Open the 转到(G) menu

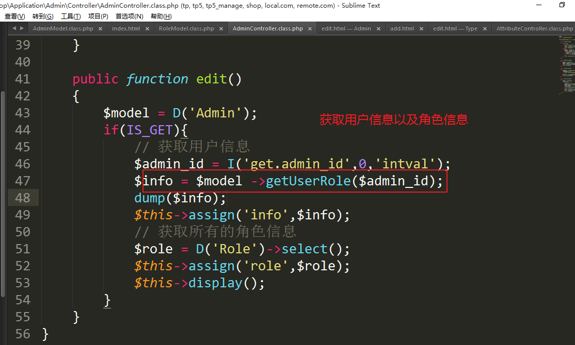[x=42, y=16]
